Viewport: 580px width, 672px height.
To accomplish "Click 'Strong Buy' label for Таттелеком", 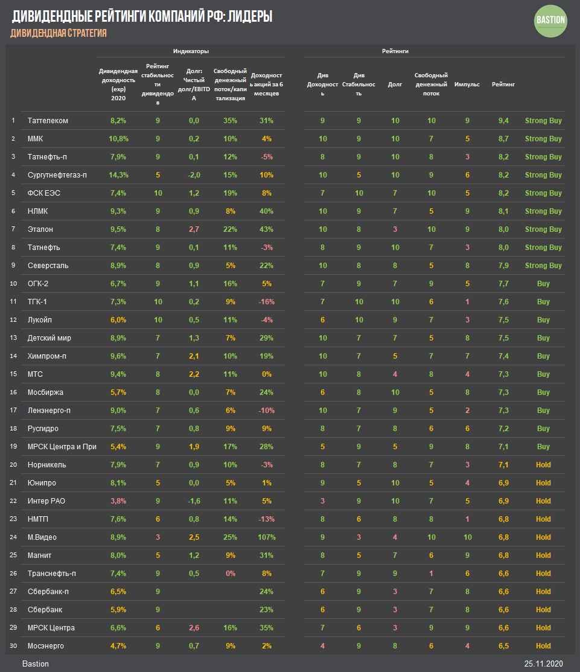I will tap(543, 121).
